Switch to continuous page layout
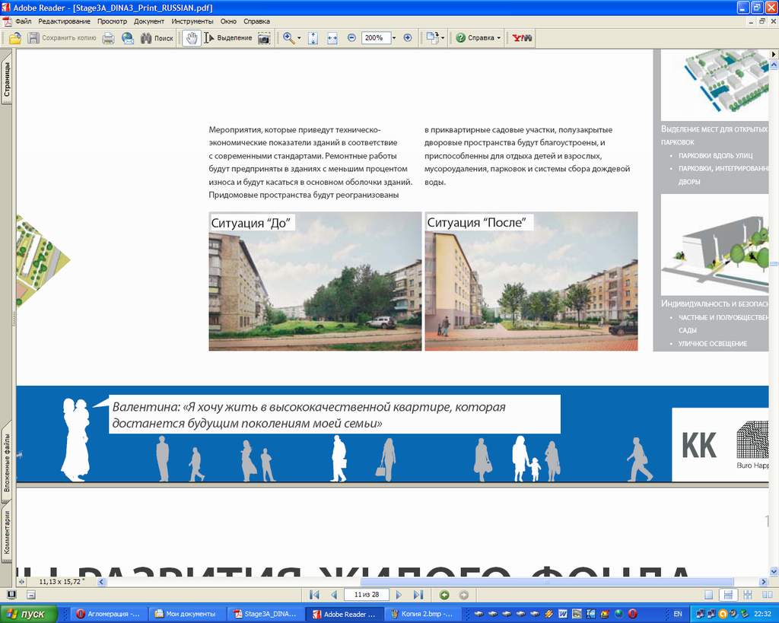The width and height of the screenshot is (779, 623). pos(728,595)
